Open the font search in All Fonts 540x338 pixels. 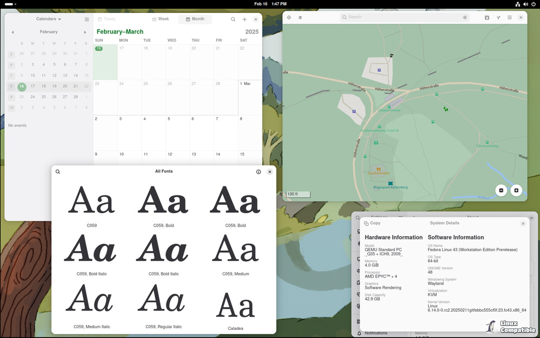click(58, 172)
